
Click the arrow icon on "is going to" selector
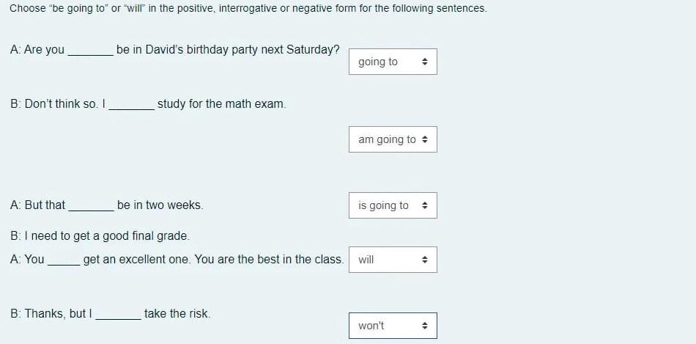coord(424,206)
